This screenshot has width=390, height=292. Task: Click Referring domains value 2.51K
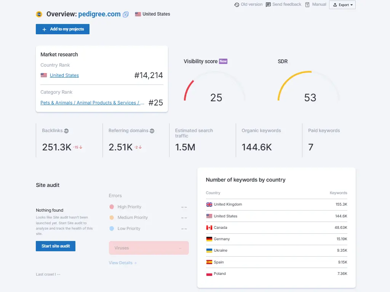[x=121, y=147]
